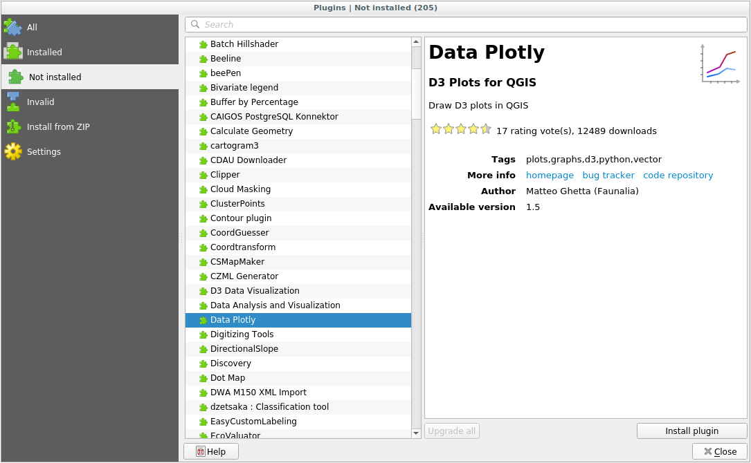The image size is (751, 463).
Task: Click the Installed plugins icon in sidebar
Action: coord(12,52)
